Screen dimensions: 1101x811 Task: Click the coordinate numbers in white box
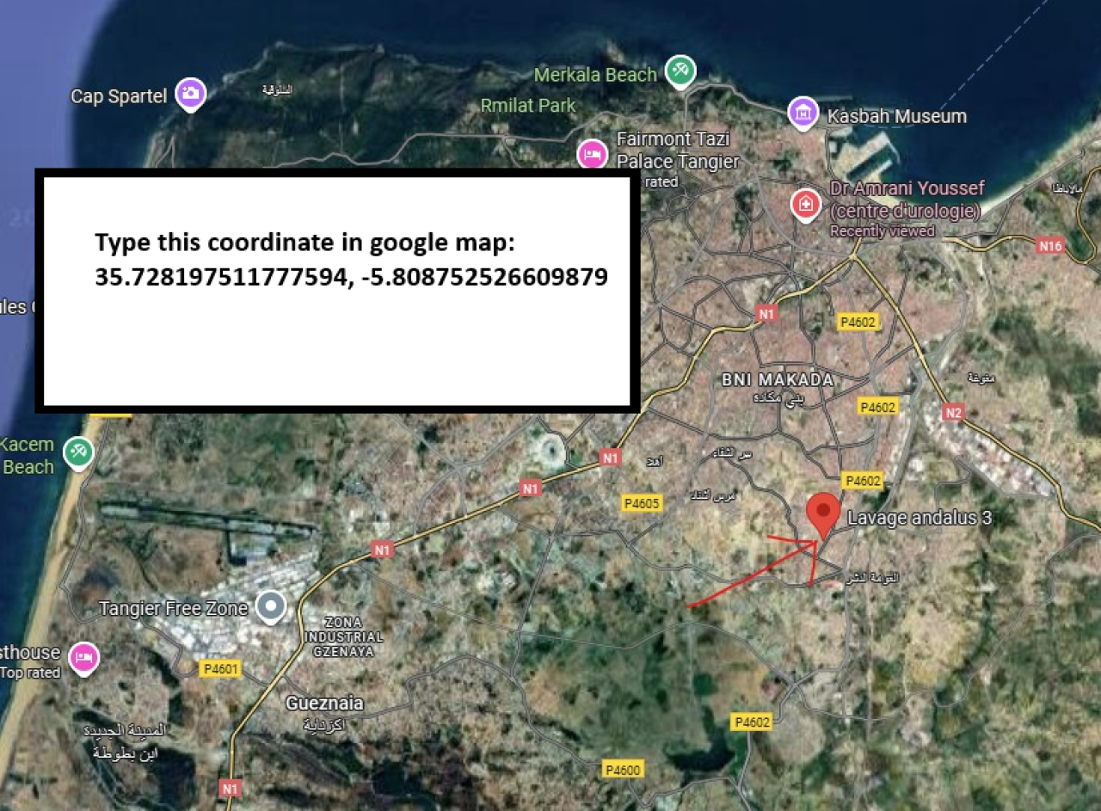(x=351, y=277)
